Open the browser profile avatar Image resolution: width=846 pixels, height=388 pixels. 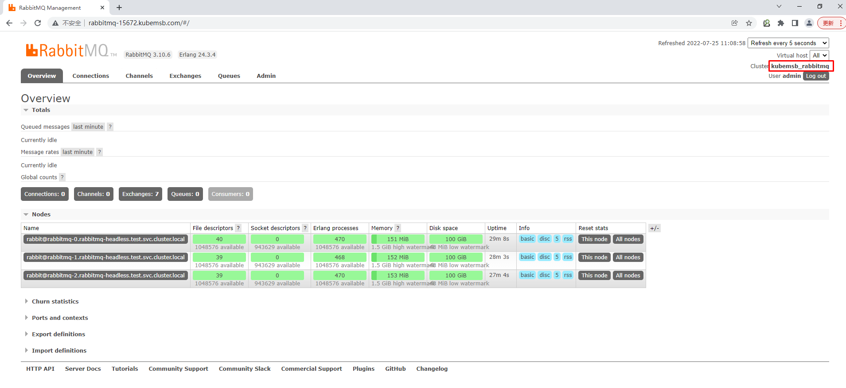click(x=809, y=23)
